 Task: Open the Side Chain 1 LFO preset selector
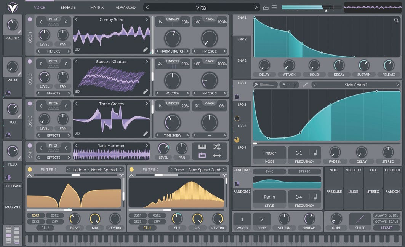pos(356,85)
